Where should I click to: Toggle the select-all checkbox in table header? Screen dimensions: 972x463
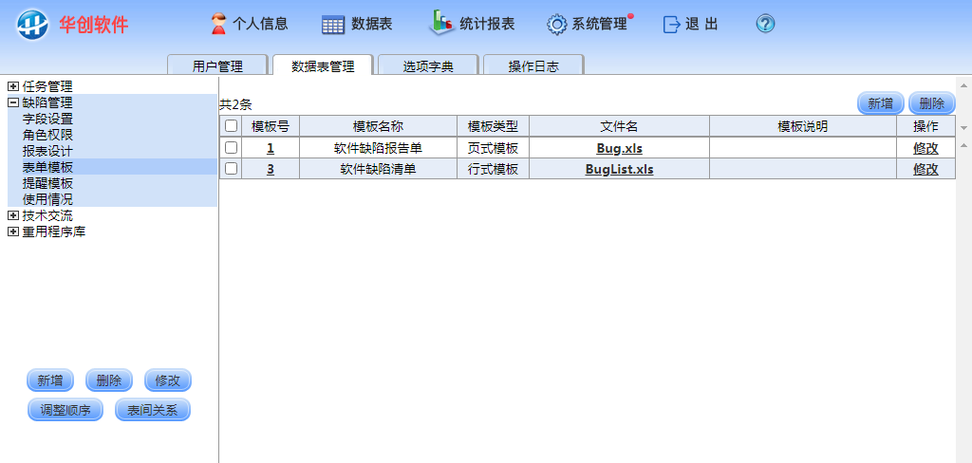tap(231, 126)
